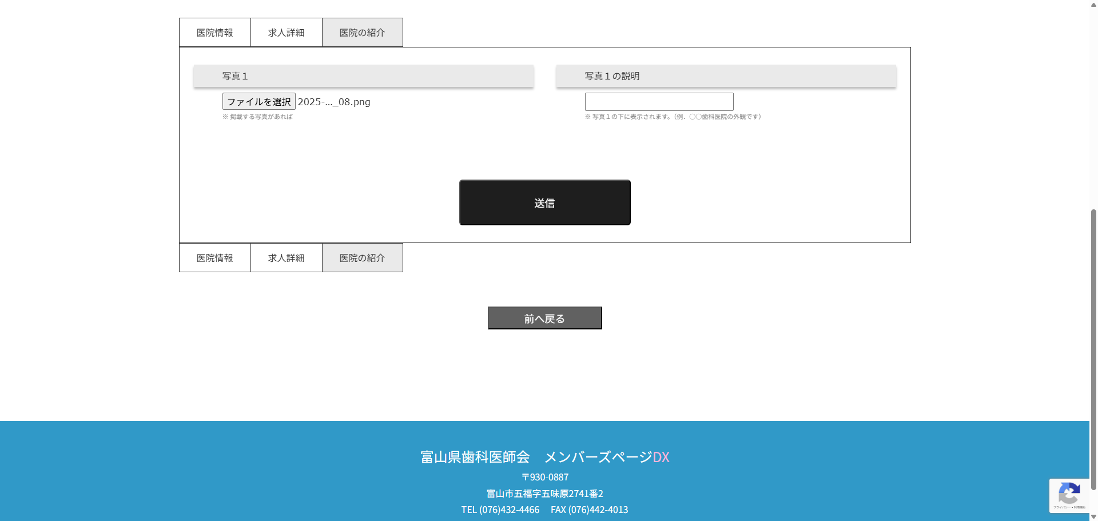Viewport: 1098px width, 521px height.
Task: Open the reCAPTCHA プライバシー link
Action: [x=1061, y=507]
